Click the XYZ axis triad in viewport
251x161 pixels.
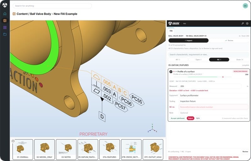pos(152,128)
